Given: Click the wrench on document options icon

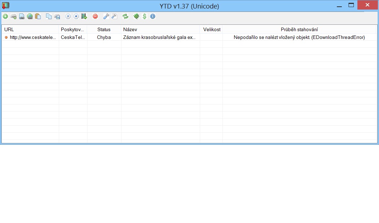Looking at the screenshot, I should pyautogui.click(x=114, y=16).
